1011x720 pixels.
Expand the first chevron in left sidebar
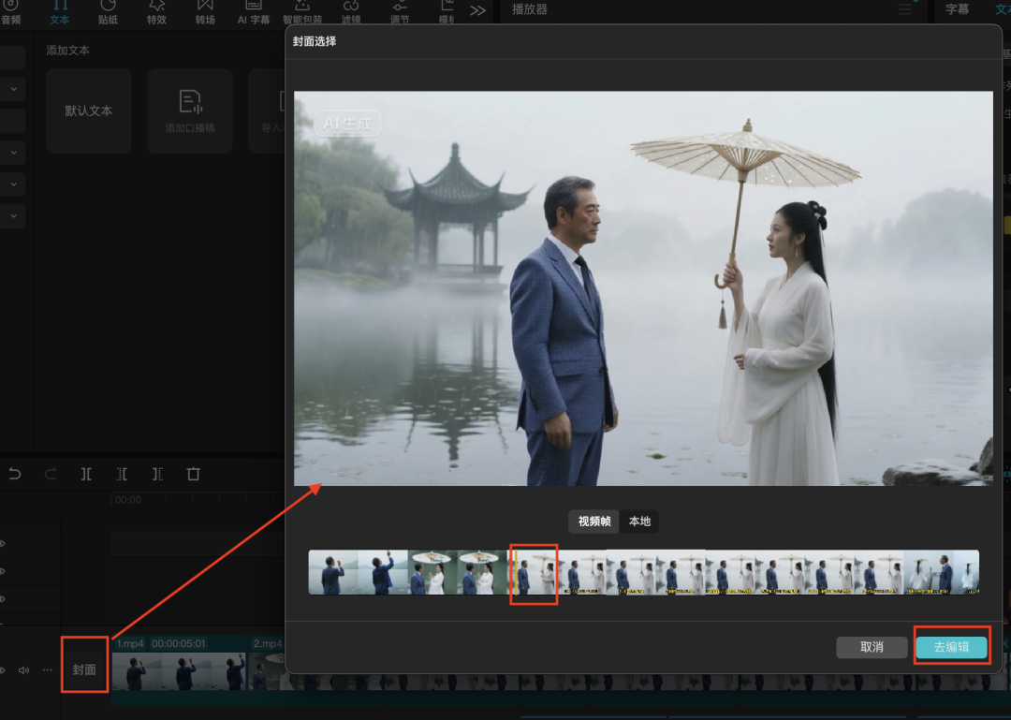coord(13,89)
